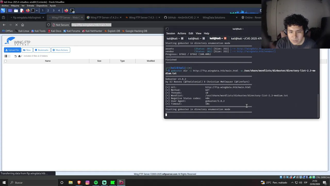This screenshot has height=186, width=330.
Task: Open terminal emulator launcher in Kali panel
Action: [x=33, y=11]
